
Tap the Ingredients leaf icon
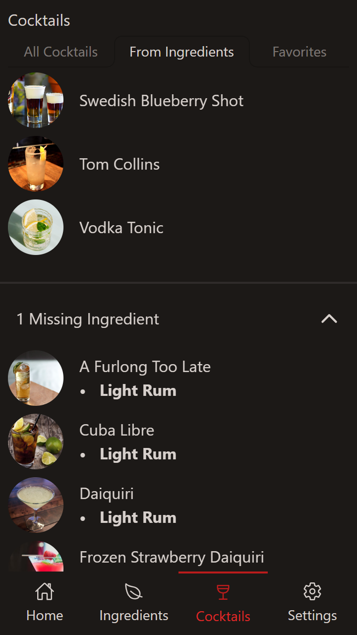(134, 592)
